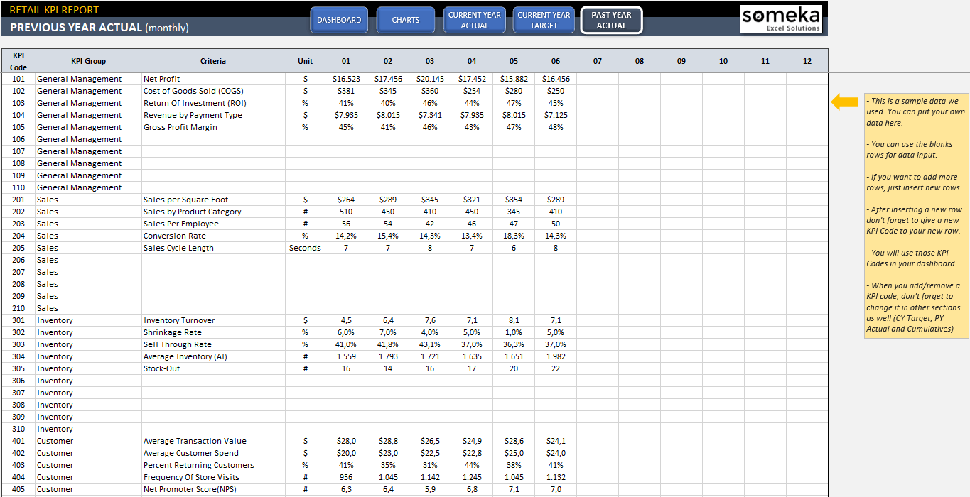Click the Seconds unit cell for Sales Cycle Length
Viewport: 970px width, 497px height.
[305, 248]
